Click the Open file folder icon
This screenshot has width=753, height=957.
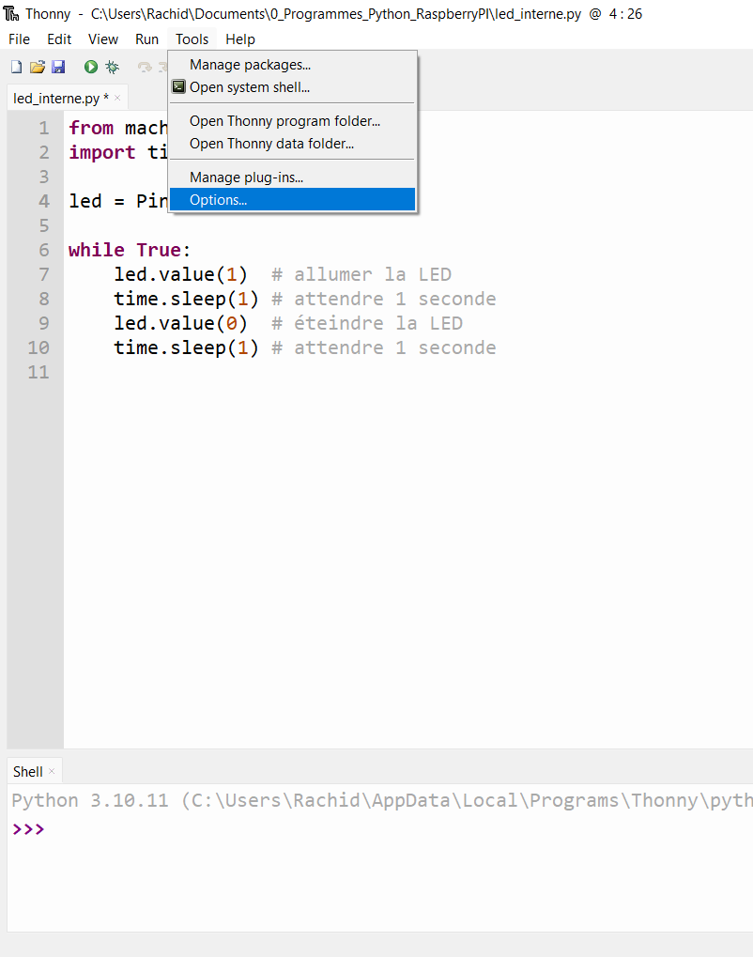tap(38, 67)
